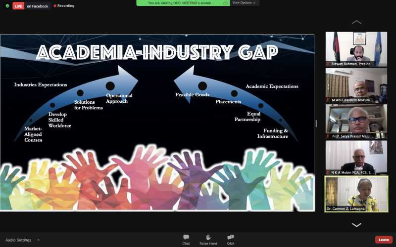
Task: Open the Chat panel
Action: pos(186,239)
